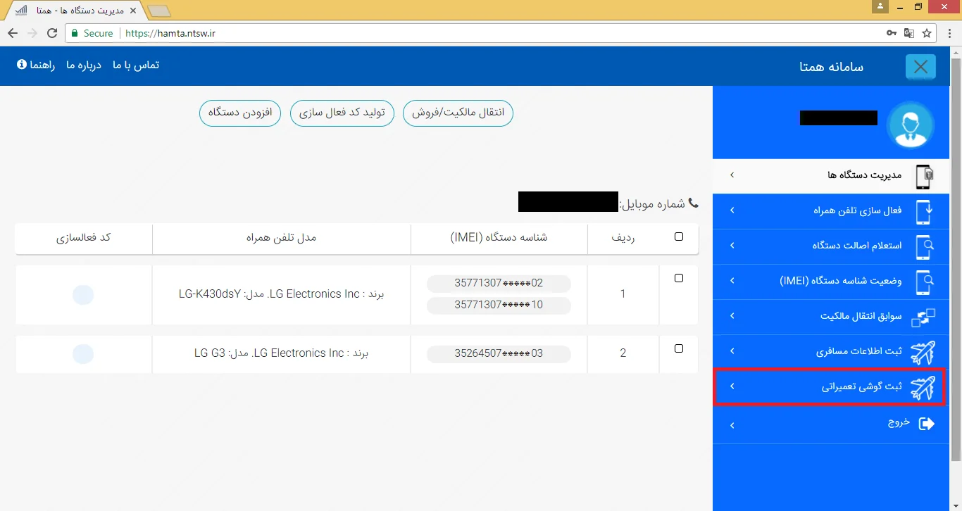This screenshot has height=511, width=962.
Task: Click the Transfer Ownership/Sale (انتقال مالکیت/فروش) button
Action: (458, 113)
